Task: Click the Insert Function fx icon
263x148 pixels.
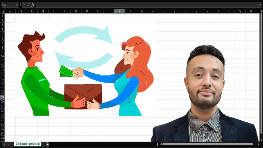Action: point(32,5)
